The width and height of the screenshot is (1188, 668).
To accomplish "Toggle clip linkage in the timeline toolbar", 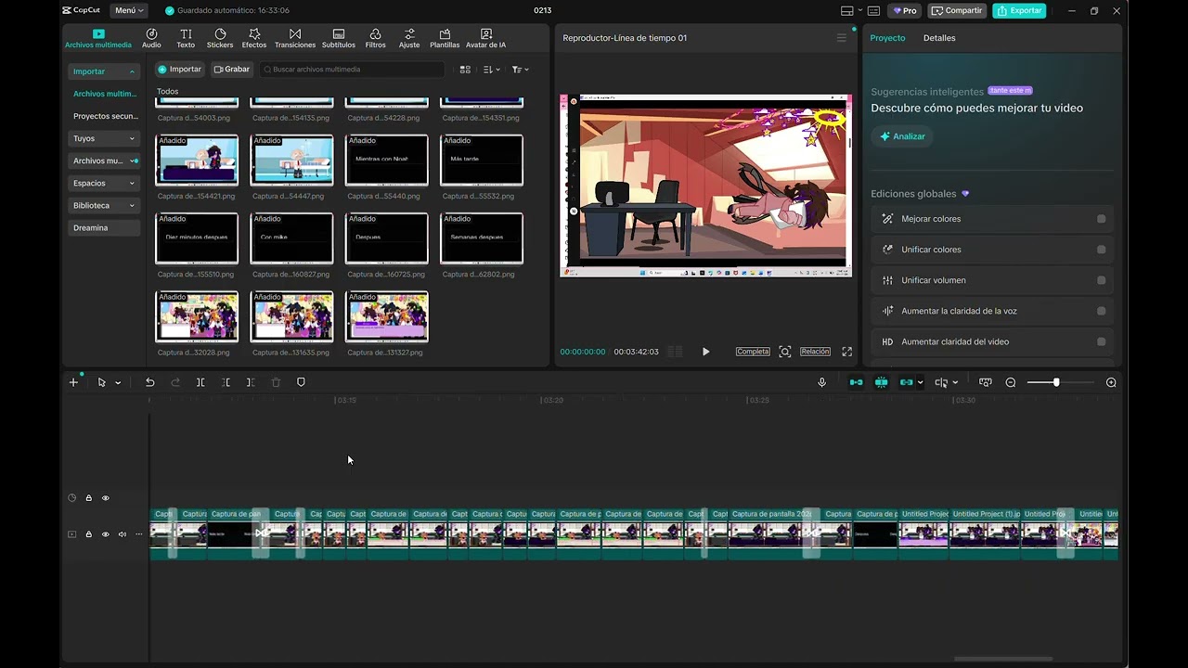I will click(x=905, y=382).
